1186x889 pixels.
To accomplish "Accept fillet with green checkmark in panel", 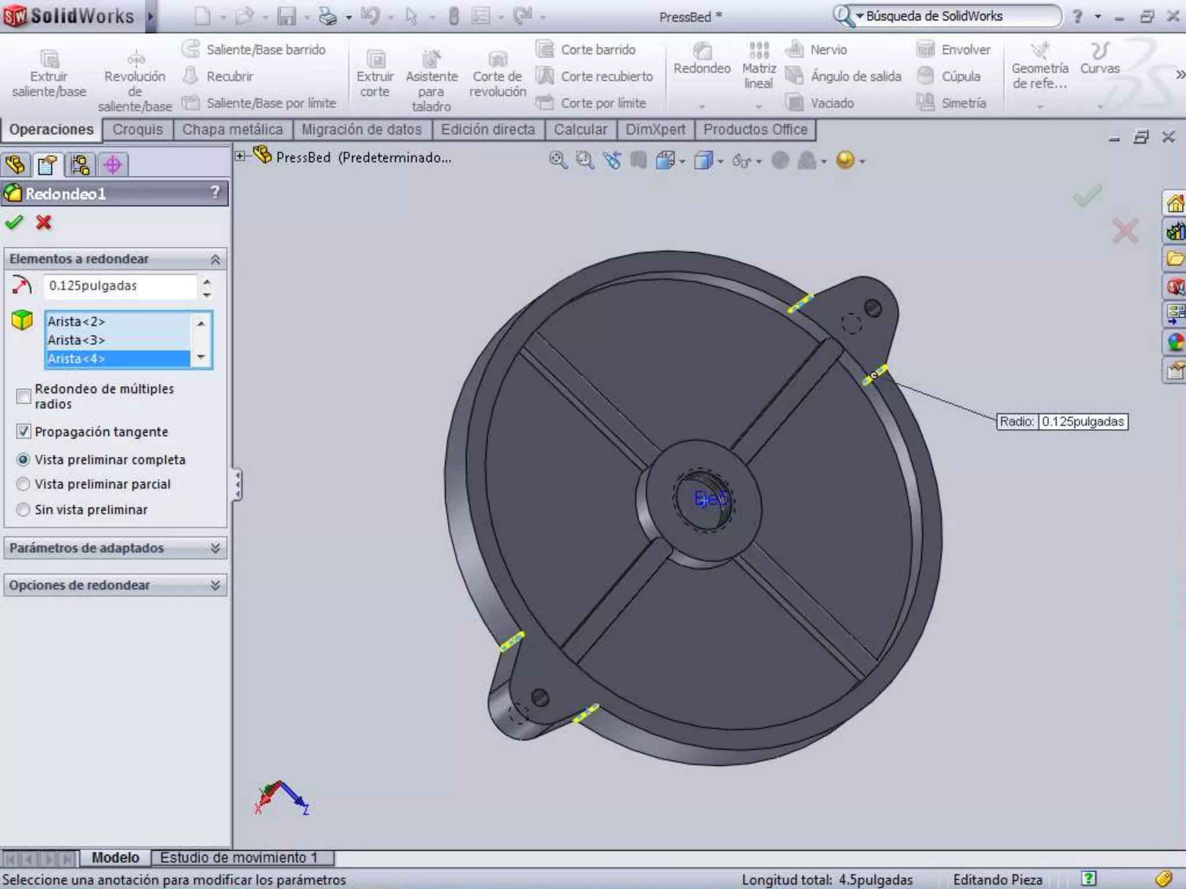I will [14, 222].
